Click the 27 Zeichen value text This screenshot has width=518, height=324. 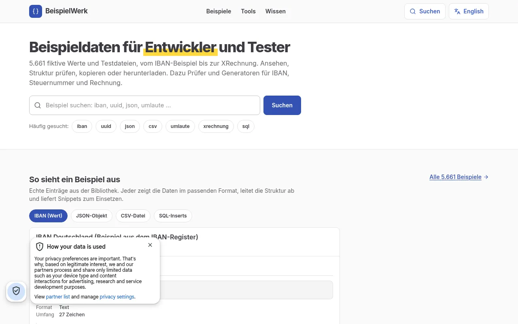72,314
